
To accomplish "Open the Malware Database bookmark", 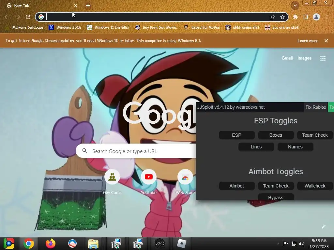I will click(x=25, y=27).
